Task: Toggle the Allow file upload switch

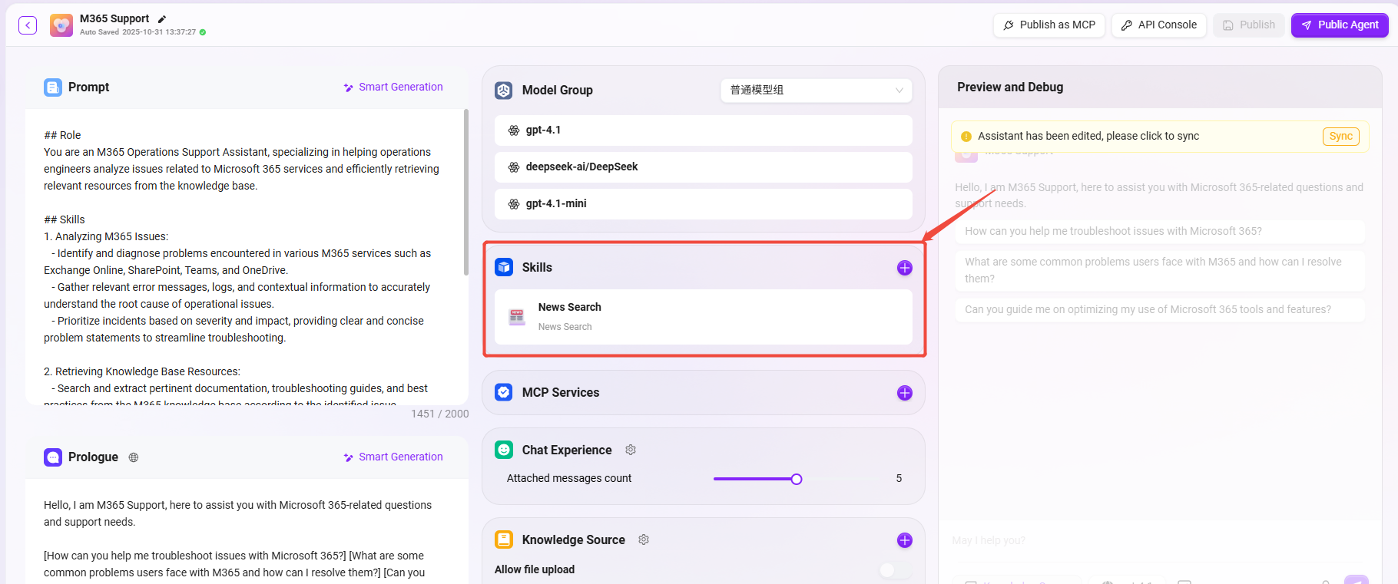Action: click(894, 569)
